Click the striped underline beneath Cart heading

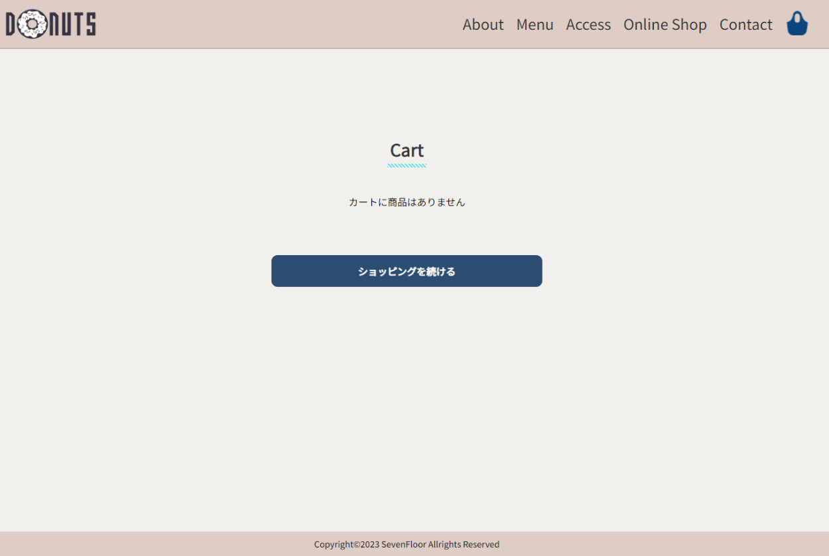[407, 166]
